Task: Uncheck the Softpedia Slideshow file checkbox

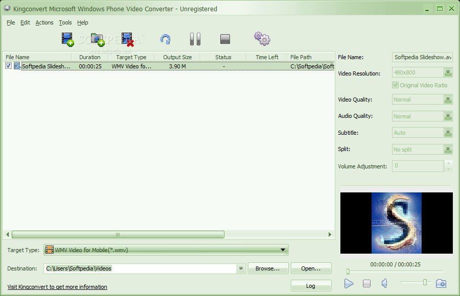Action: point(8,66)
